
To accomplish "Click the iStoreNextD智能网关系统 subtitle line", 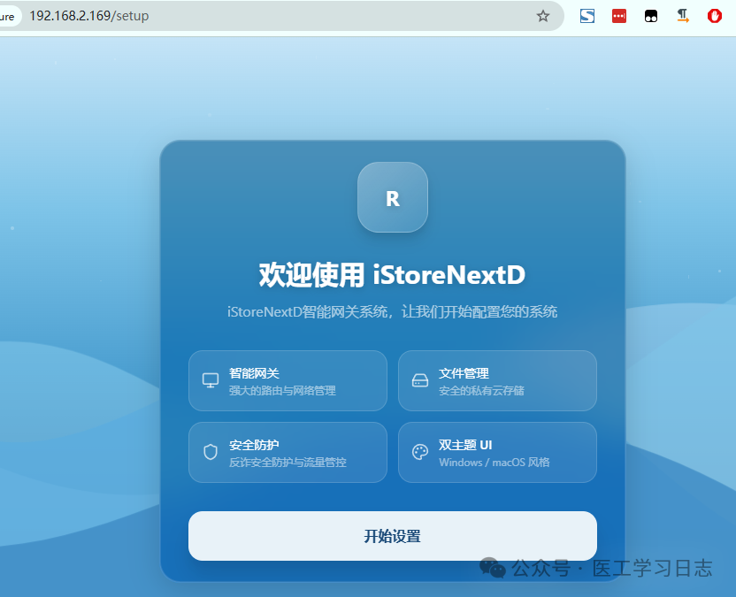I will 393,311.
